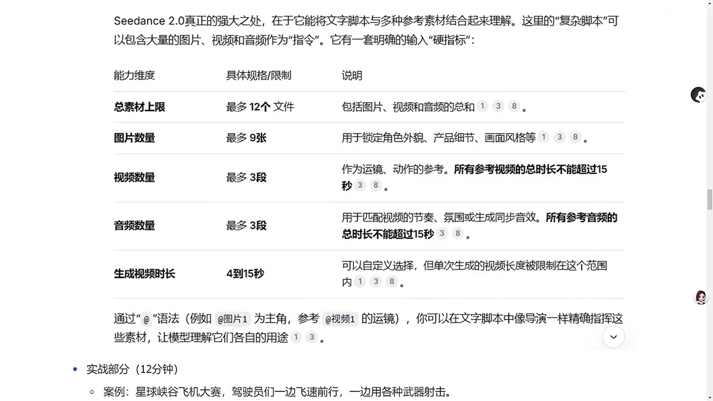Screen dimensions: 713x401
Task: Click the opening line starting with Seedance 2.0真正的强大之处
Action: click(368, 21)
